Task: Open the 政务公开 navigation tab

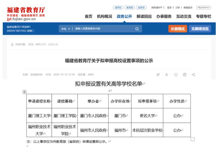Action: pos(124,16)
